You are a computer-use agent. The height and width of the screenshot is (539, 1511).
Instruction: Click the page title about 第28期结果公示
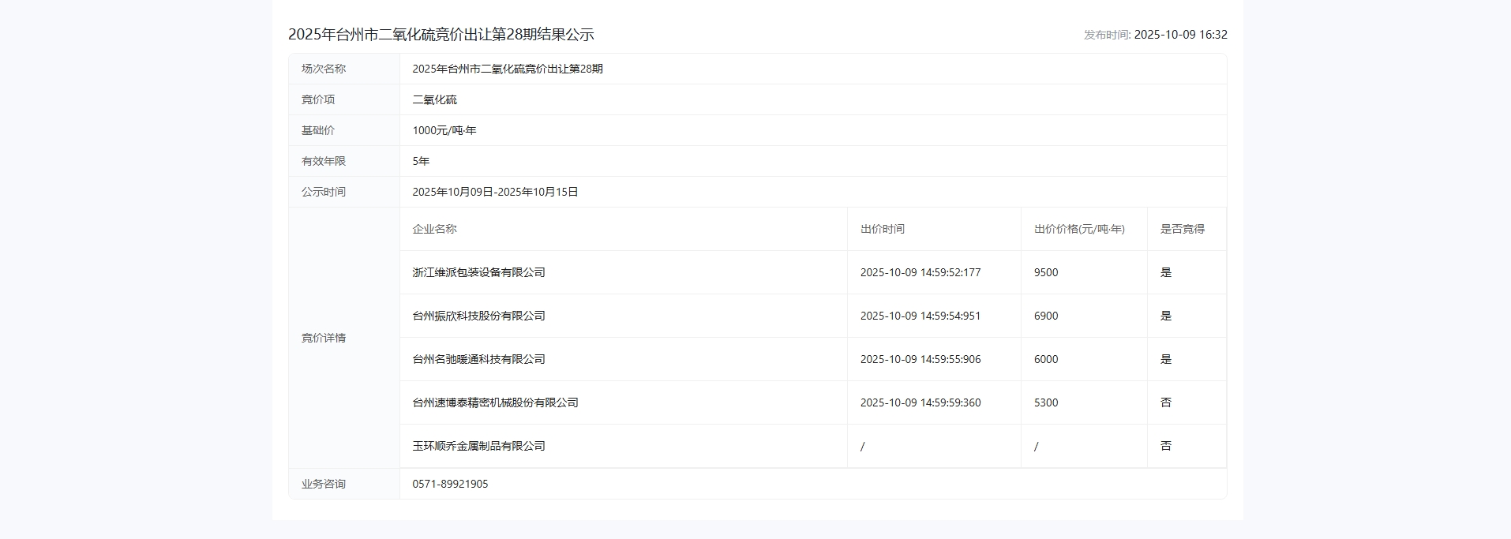(x=441, y=35)
